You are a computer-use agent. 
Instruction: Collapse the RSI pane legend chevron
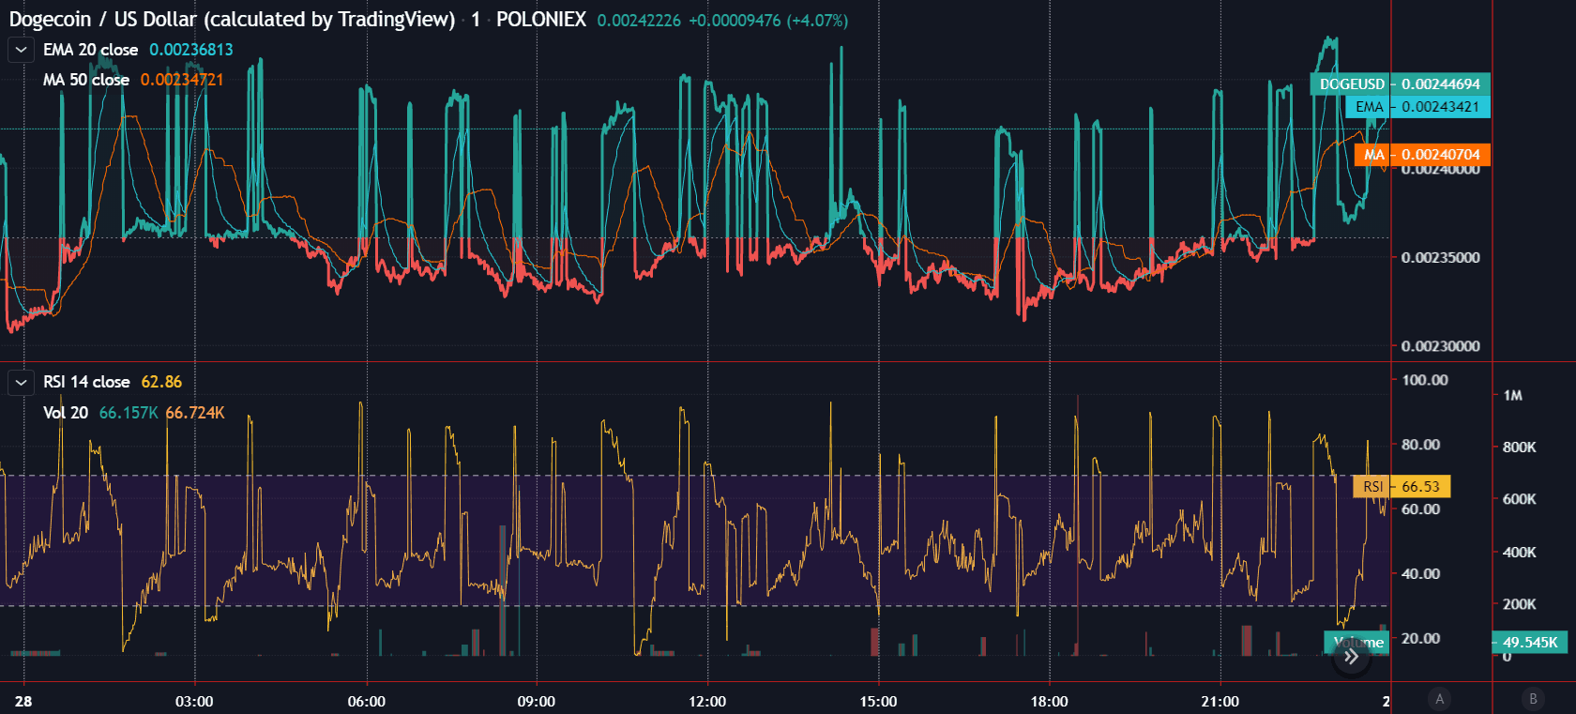click(21, 382)
